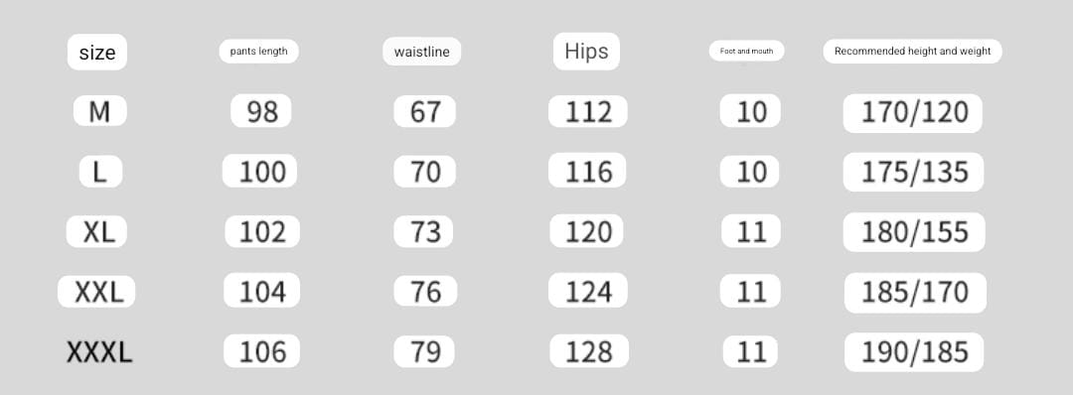Click the 'waistline' header pill
Viewport: 1073px width, 395px height.
pos(421,52)
